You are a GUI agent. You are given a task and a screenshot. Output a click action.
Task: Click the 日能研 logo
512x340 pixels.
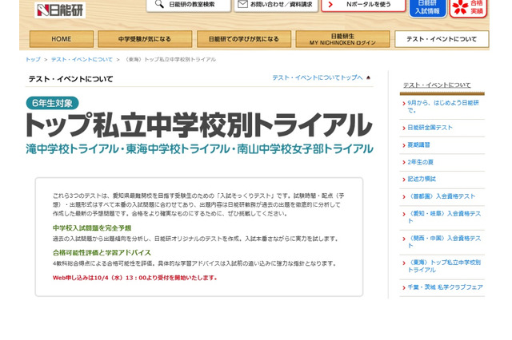(x=60, y=10)
